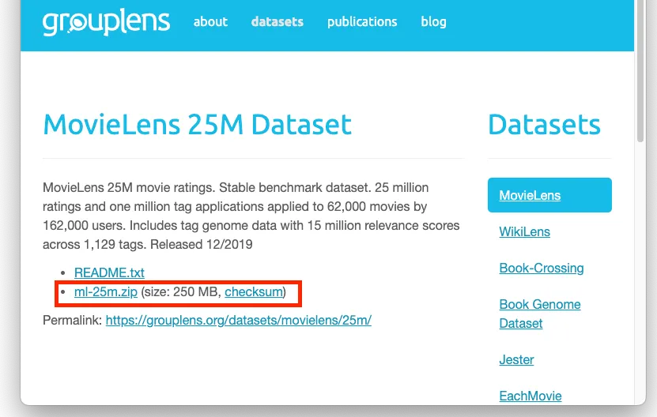Viewport: 657px width, 417px height.
Task: Open the Book Genome Dataset link
Action: pyautogui.click(x=540, y=314)
